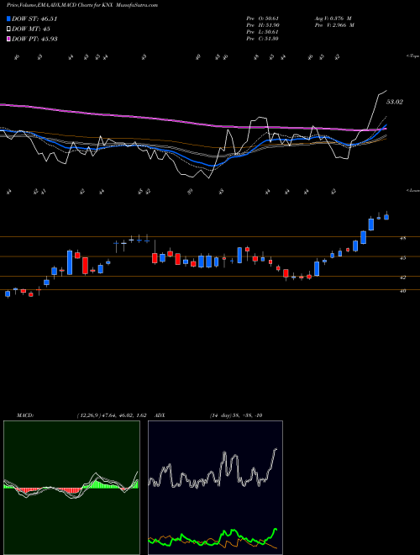
Task: Click the last blue candlestick on the right
Action: coord(386,217)
